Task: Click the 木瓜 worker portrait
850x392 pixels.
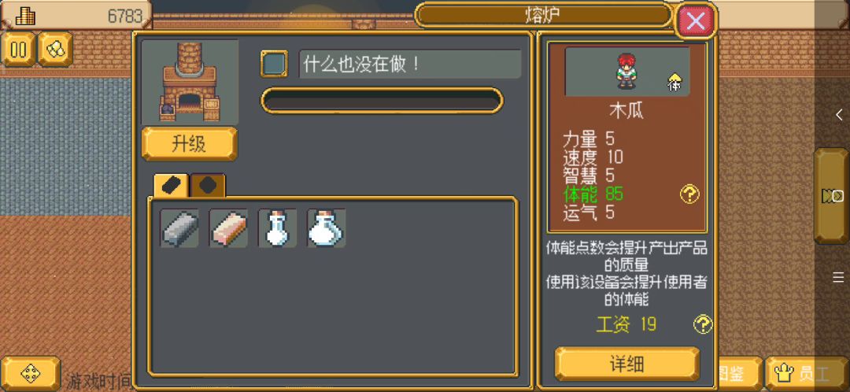Action: pos(627,72)
